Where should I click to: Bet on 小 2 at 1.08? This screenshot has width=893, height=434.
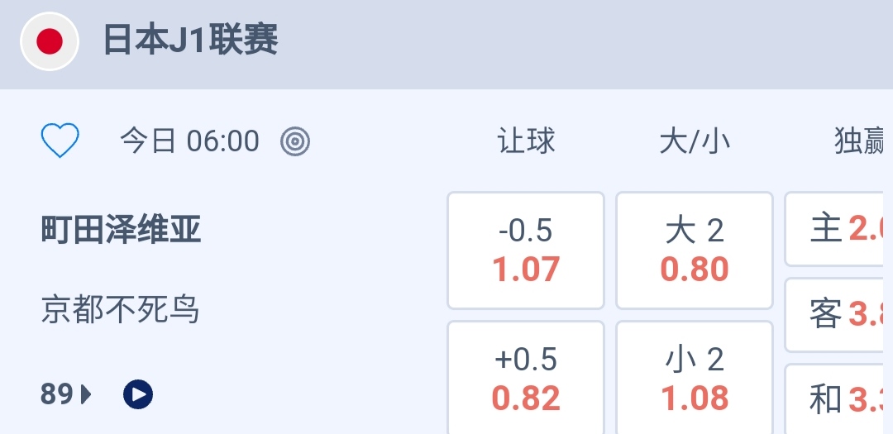[695, 379]
